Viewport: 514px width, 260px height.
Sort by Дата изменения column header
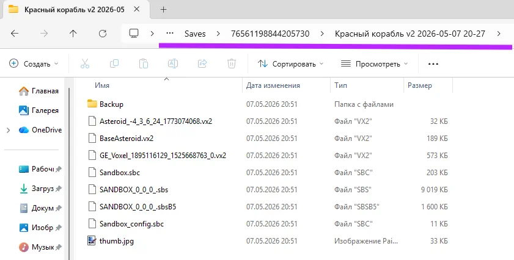(x=273, y=85)
